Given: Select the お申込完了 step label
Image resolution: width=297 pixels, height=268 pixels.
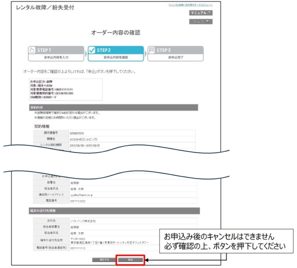Looking at the screenshot, I should coord(176,57).
